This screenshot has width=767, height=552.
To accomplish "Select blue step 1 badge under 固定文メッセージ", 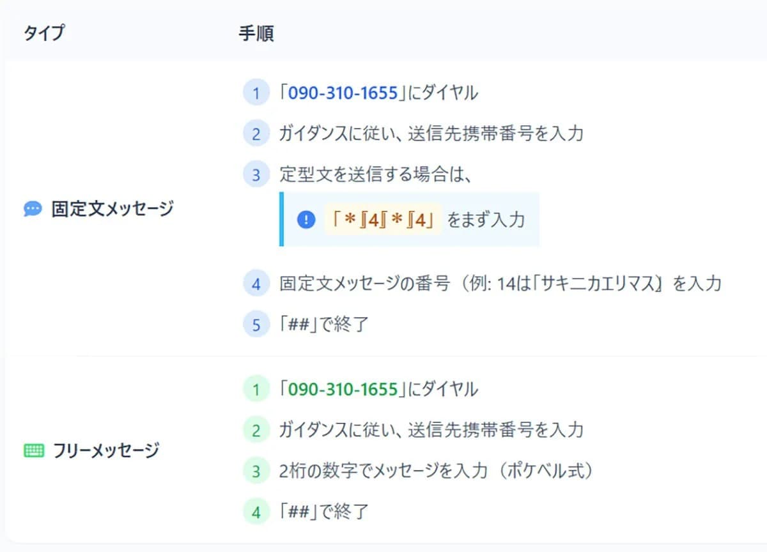I will click(256, 93).
